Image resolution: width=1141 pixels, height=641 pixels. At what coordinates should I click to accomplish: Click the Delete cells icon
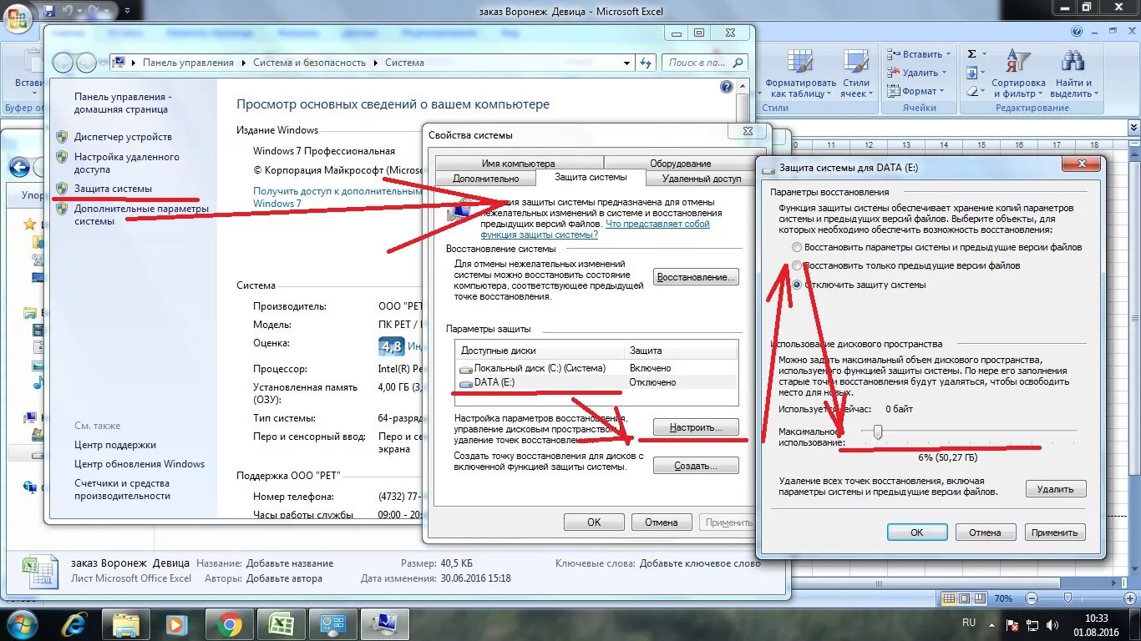893,73
